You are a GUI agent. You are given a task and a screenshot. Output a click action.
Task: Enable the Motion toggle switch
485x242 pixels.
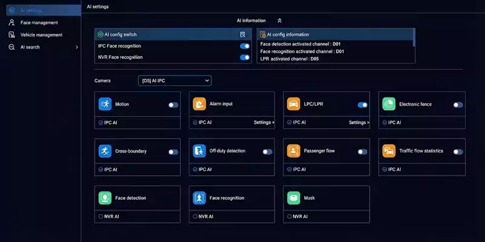pyautogui.click(x=173, y=105)
